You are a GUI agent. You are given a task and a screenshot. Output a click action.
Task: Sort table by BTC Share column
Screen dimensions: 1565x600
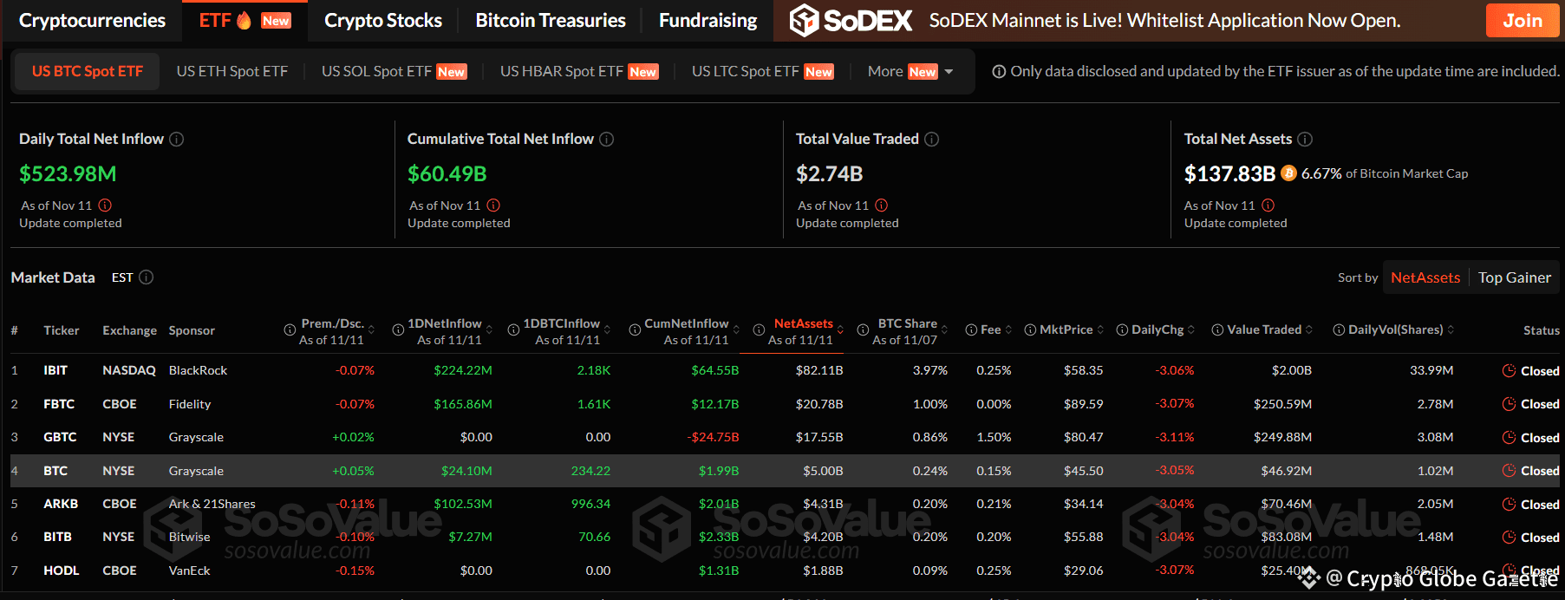(944, 330)
